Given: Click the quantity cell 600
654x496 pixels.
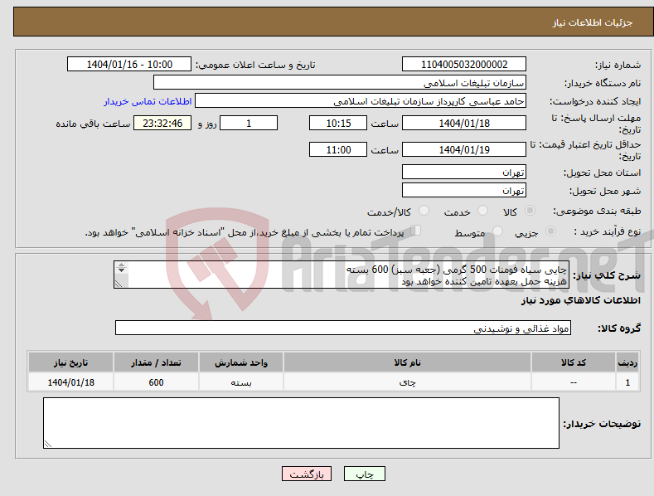Looking at the screenshot, I should pyautogui.click(x=156, y=382).
